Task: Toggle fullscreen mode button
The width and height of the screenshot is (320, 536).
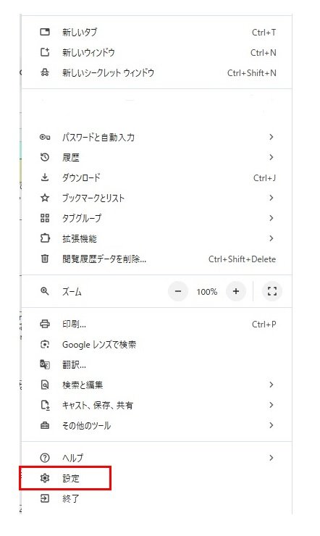Action: tap(271, 292)
